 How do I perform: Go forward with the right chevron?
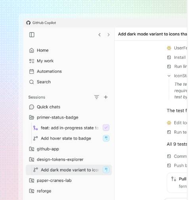[x=109, y=35]
